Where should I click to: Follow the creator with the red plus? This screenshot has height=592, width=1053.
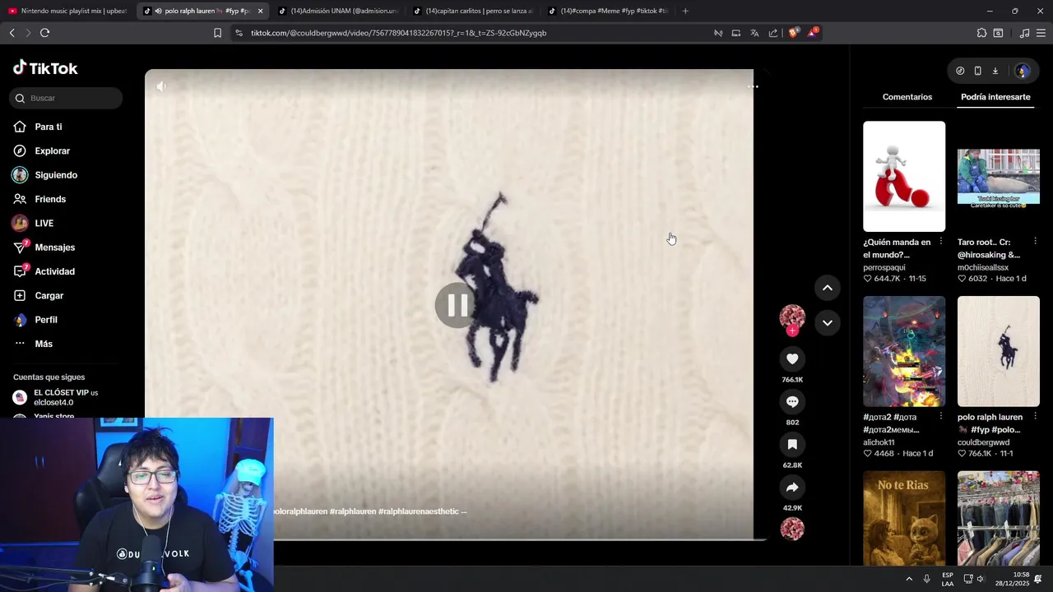click(792, 331)
